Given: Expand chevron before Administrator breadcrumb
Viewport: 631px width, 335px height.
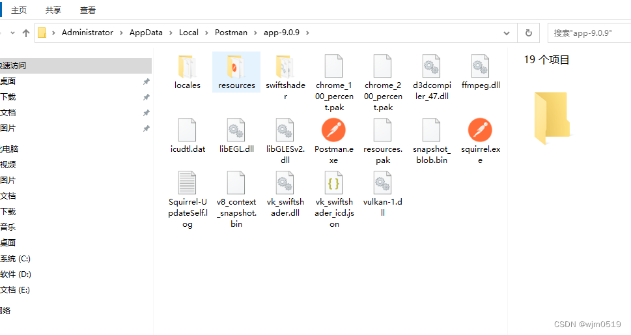Looking at the screenshot, I should point(53,33).
